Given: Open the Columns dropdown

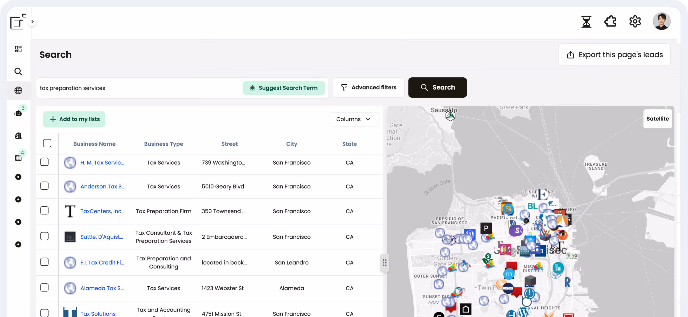Looking at the screenshot, I should pos(354,119).
